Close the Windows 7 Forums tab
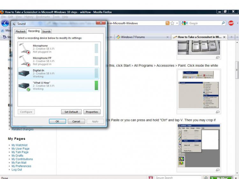239x179 pixels. click(168, 37)
